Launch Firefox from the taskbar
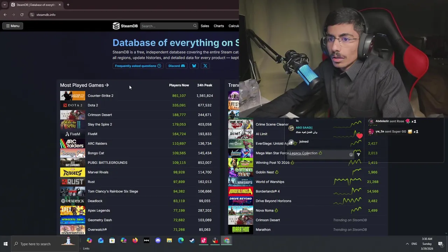The image size is (448, 252). [x=135, y=240]
